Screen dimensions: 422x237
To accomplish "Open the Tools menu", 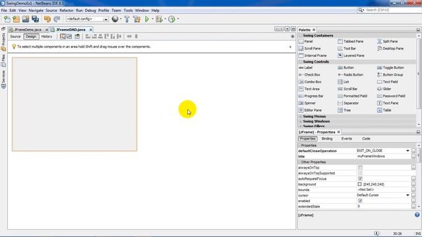I will [128, 11].
